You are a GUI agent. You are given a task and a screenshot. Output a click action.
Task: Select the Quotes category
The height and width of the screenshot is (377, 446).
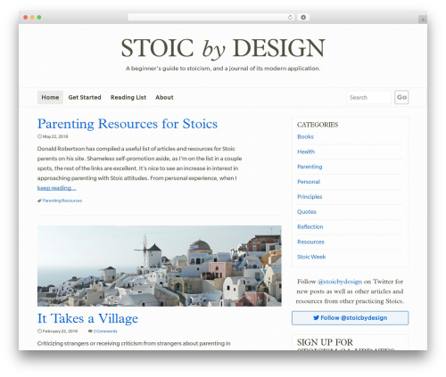click(307, 212)
